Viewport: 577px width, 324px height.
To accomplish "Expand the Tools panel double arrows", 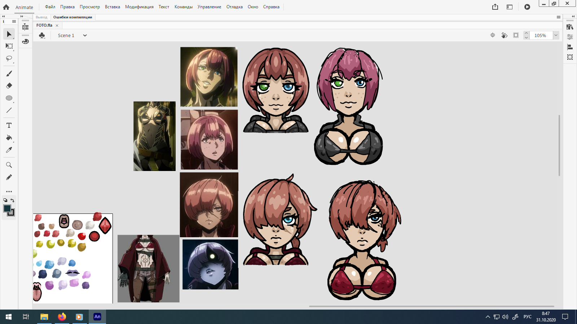I will 3,16.
